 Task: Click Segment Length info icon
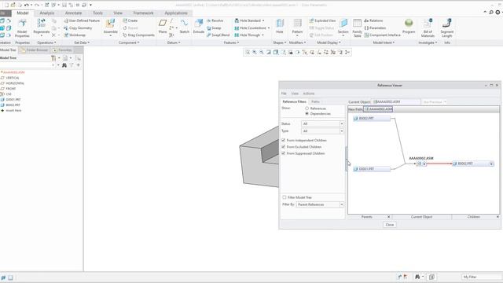click(447, 28)
